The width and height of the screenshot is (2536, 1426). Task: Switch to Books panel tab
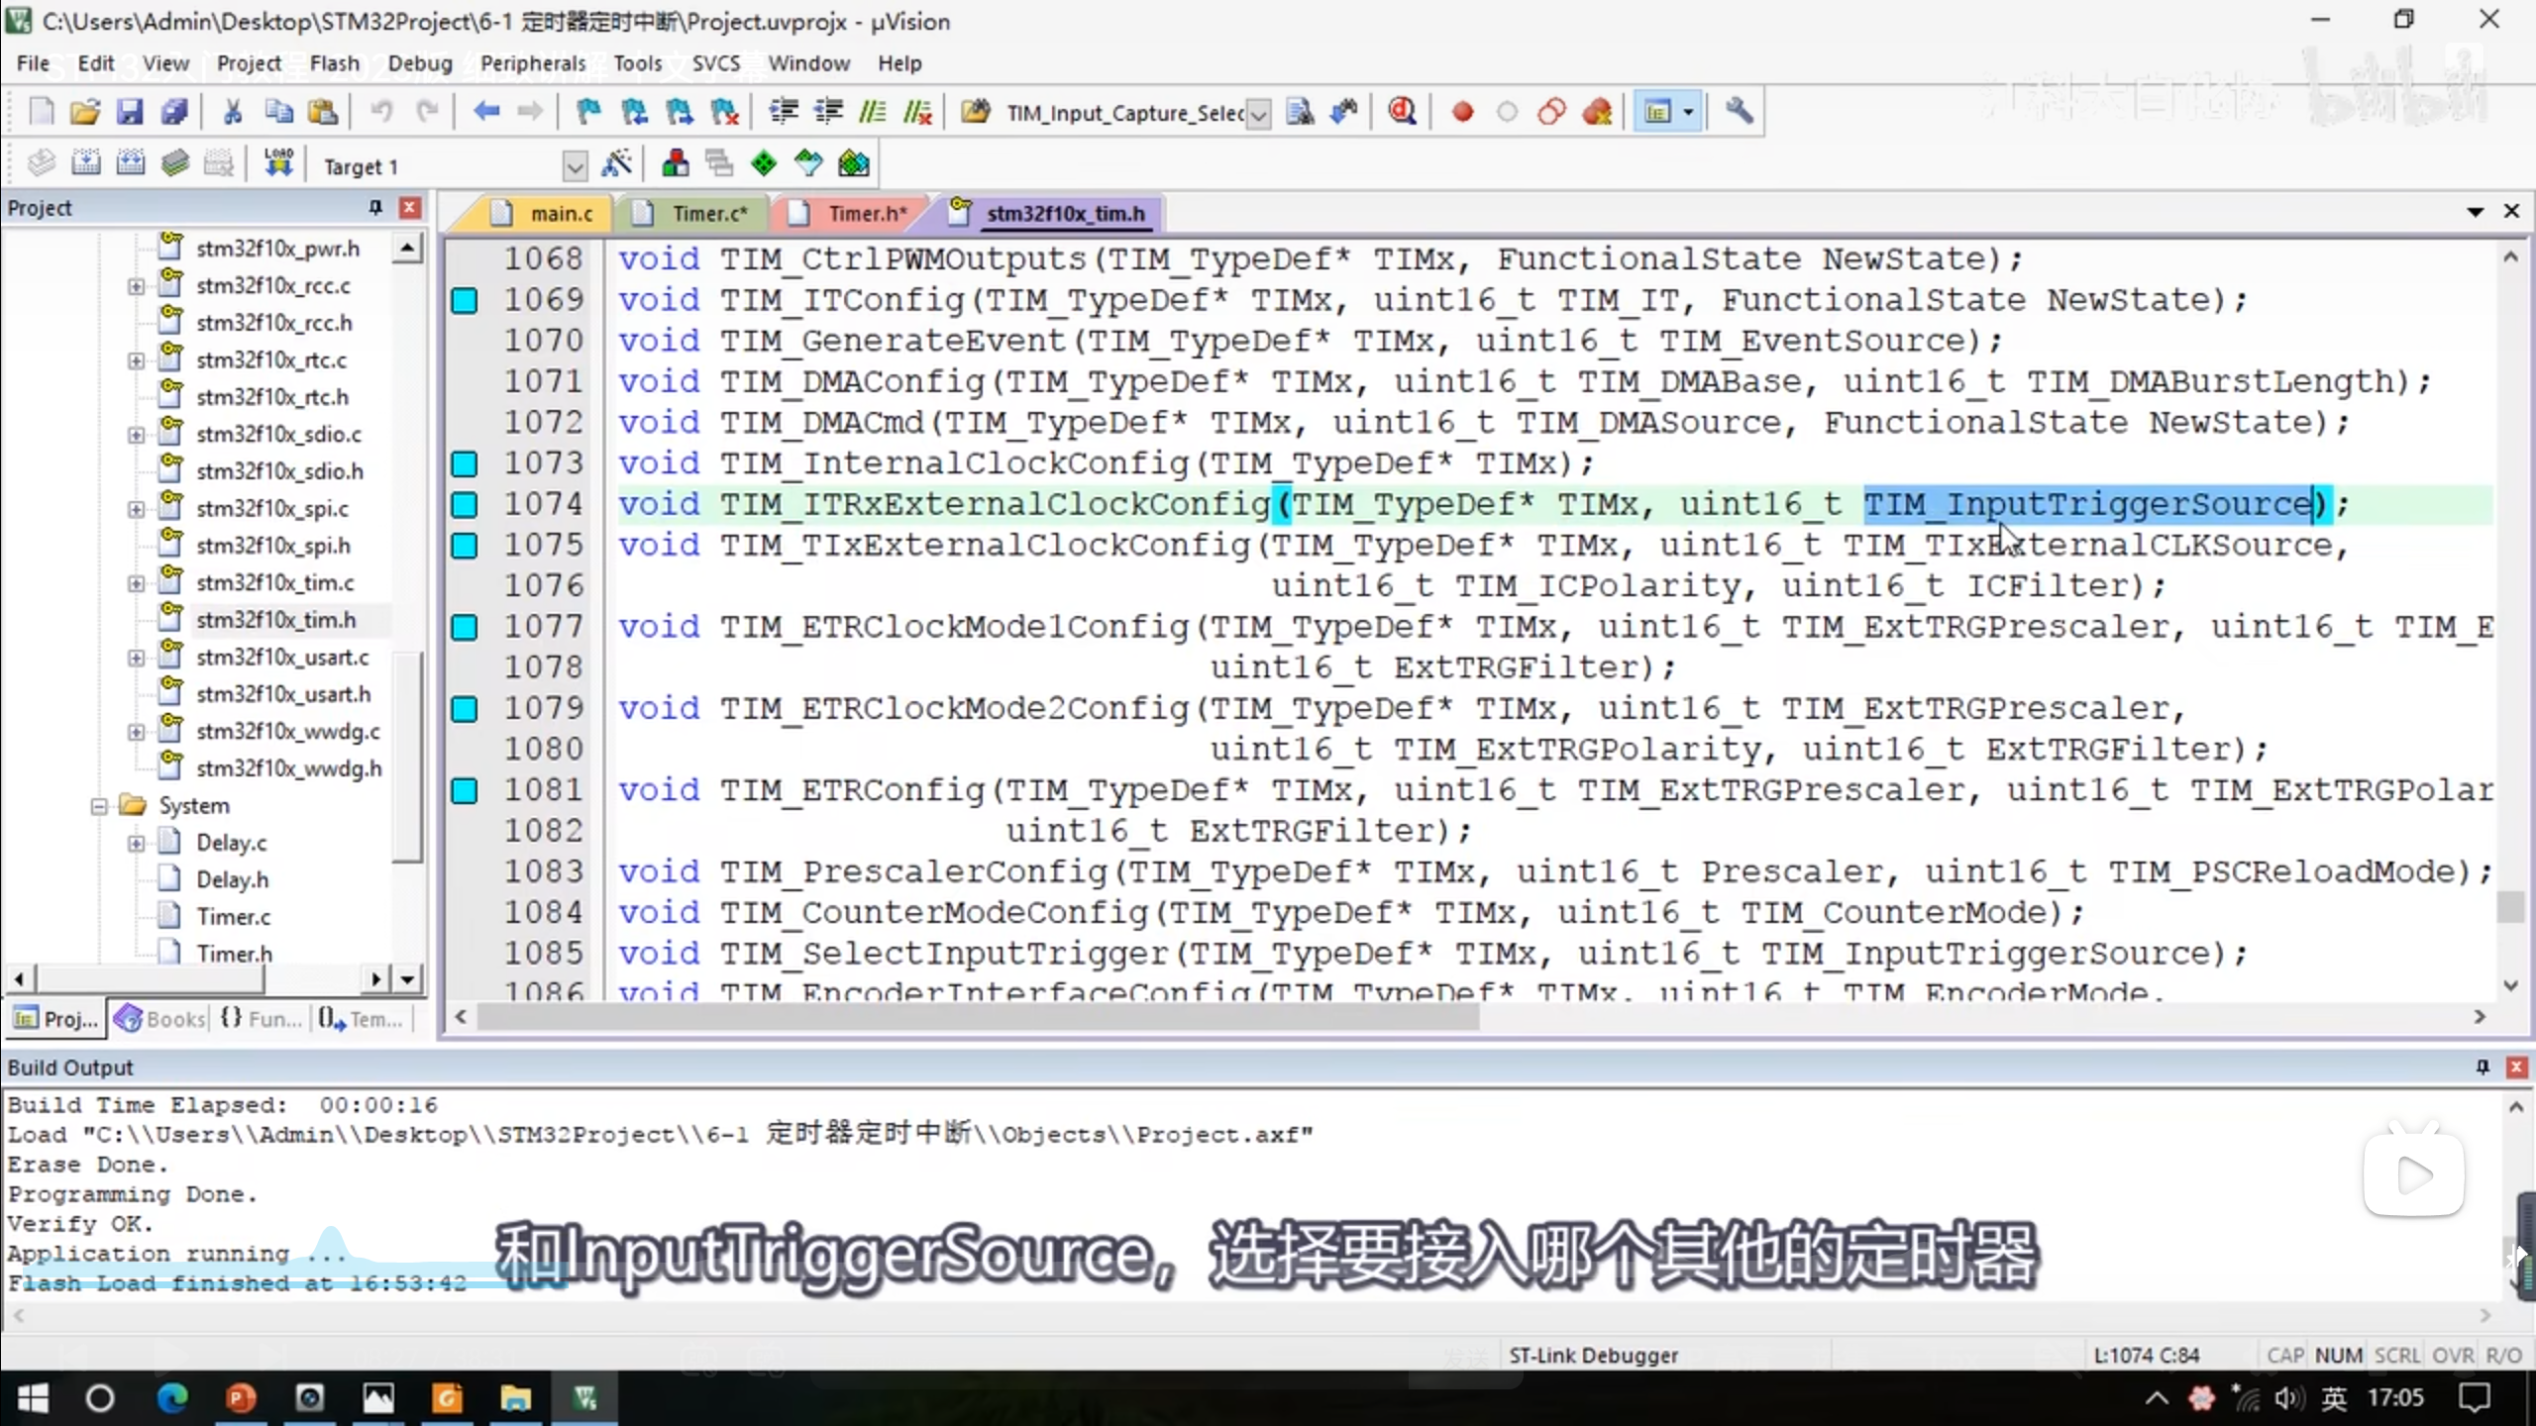pos(162,1019)
